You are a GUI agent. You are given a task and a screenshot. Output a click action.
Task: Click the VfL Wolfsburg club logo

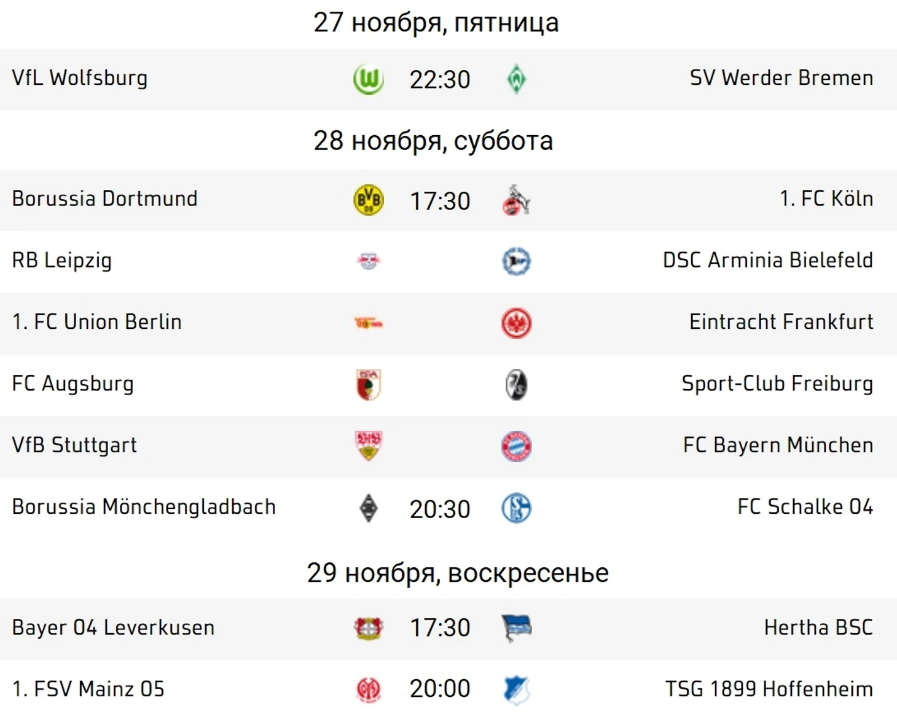point(369,79)
